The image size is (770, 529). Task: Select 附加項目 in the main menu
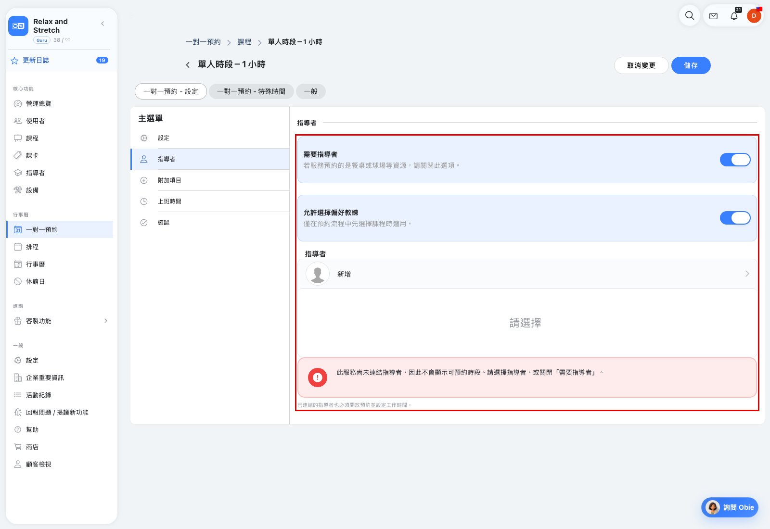point(210,180)
